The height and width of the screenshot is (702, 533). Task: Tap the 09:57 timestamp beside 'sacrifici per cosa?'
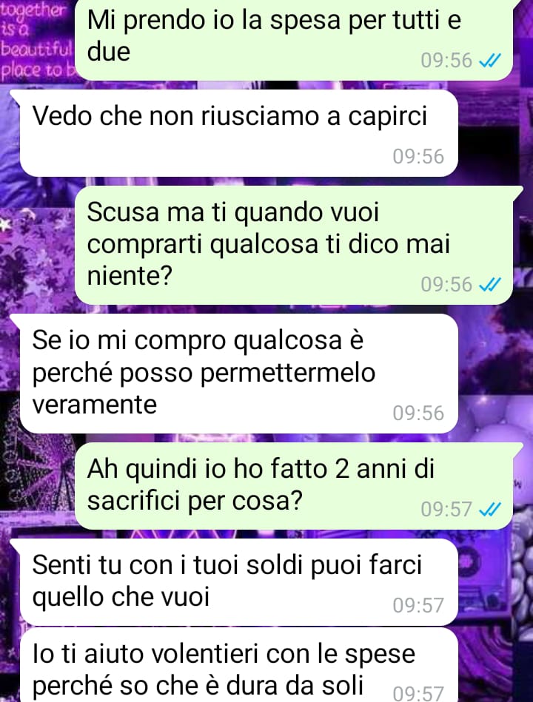click(446, 509)
